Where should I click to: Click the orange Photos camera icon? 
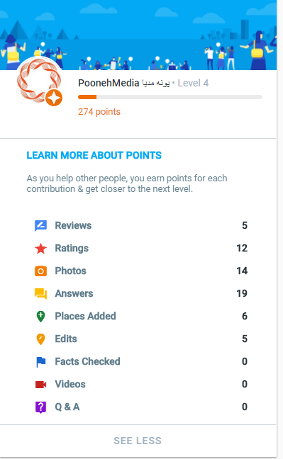[x=40, y=271]
